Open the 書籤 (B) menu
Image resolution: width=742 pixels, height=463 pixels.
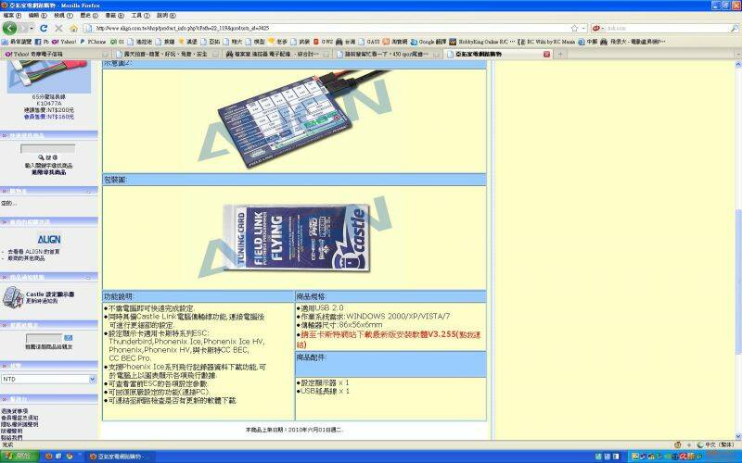[114, 16]
